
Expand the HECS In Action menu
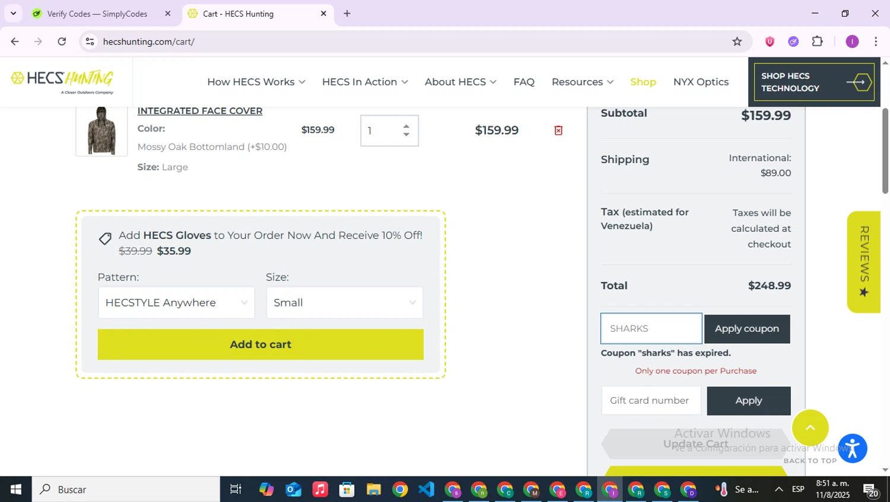pyautogui.click(x=365, y=82)
